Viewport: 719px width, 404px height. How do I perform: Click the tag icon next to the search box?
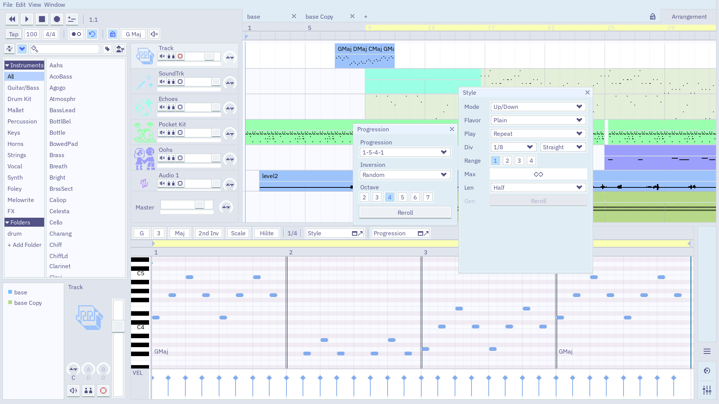click(x=107, y=49)
